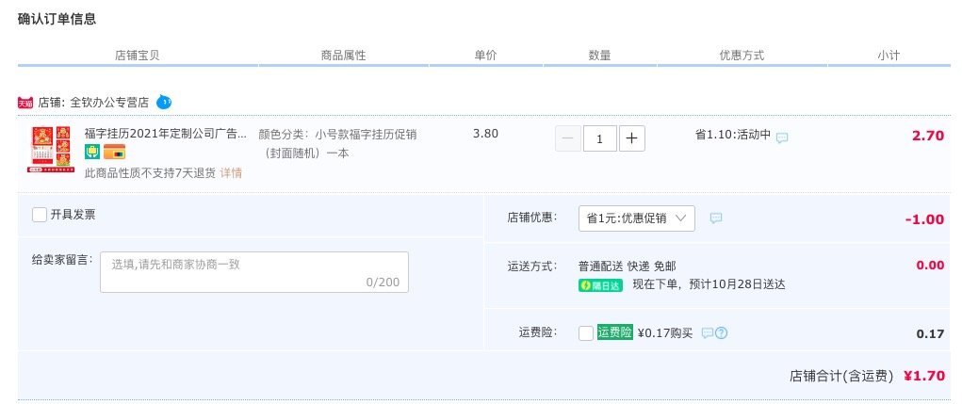Open comment icon next to ¥0.17购买
962x404 pixels.
tap(708, 332)
